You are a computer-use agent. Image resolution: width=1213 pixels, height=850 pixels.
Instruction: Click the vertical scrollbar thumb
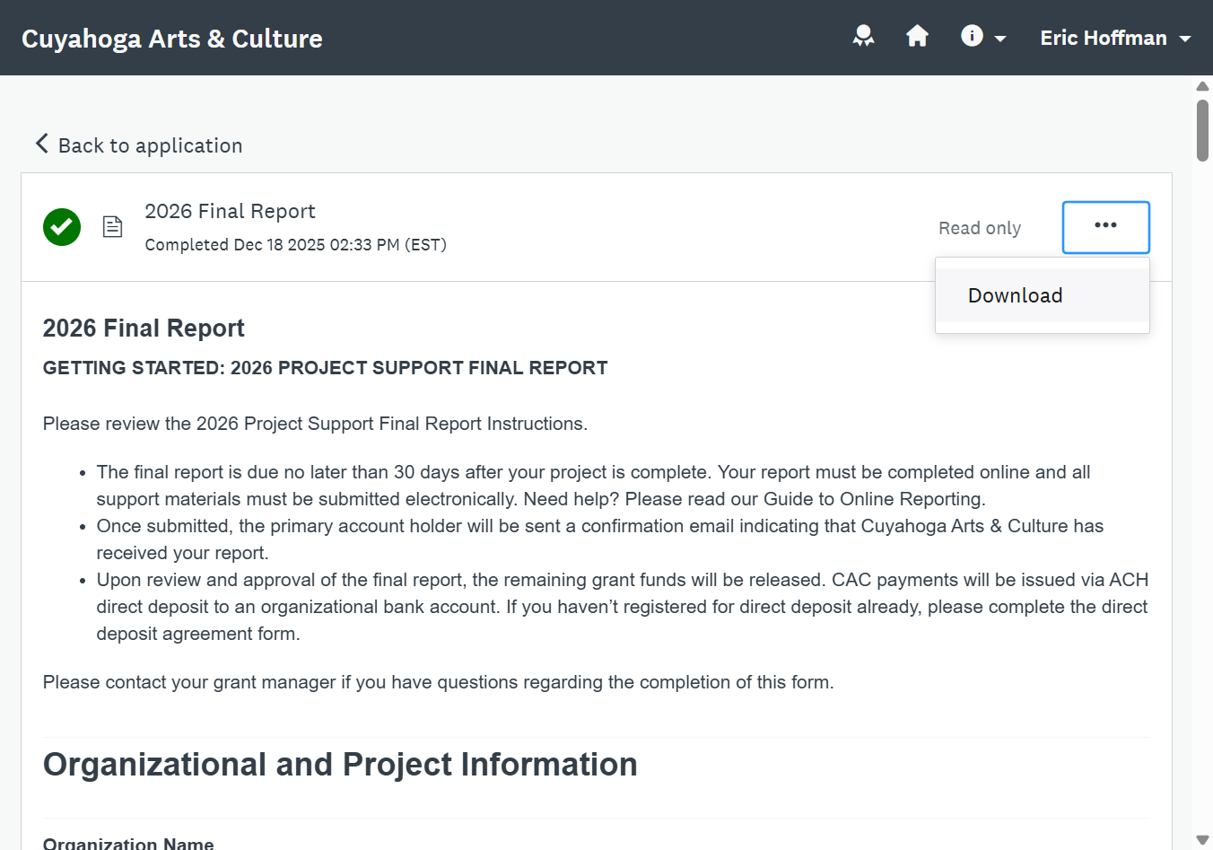pos(1202,131)
